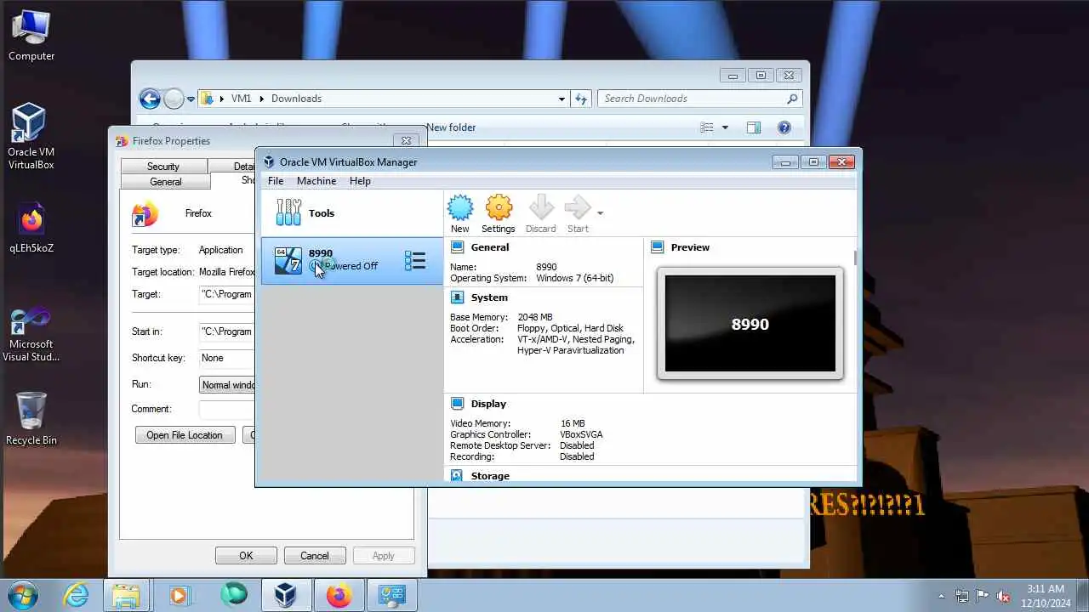Click VM1 in explorer address bar
The width and height of the screenshot is (1089, 612).
[x=242, y=99]
